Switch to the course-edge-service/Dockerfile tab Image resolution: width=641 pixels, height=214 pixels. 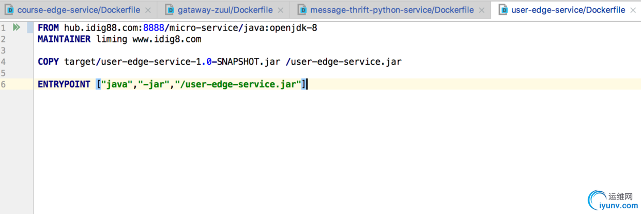pos(79,10)
